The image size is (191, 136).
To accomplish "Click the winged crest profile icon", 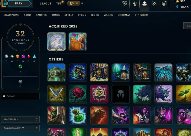I will tap(125, 3).
